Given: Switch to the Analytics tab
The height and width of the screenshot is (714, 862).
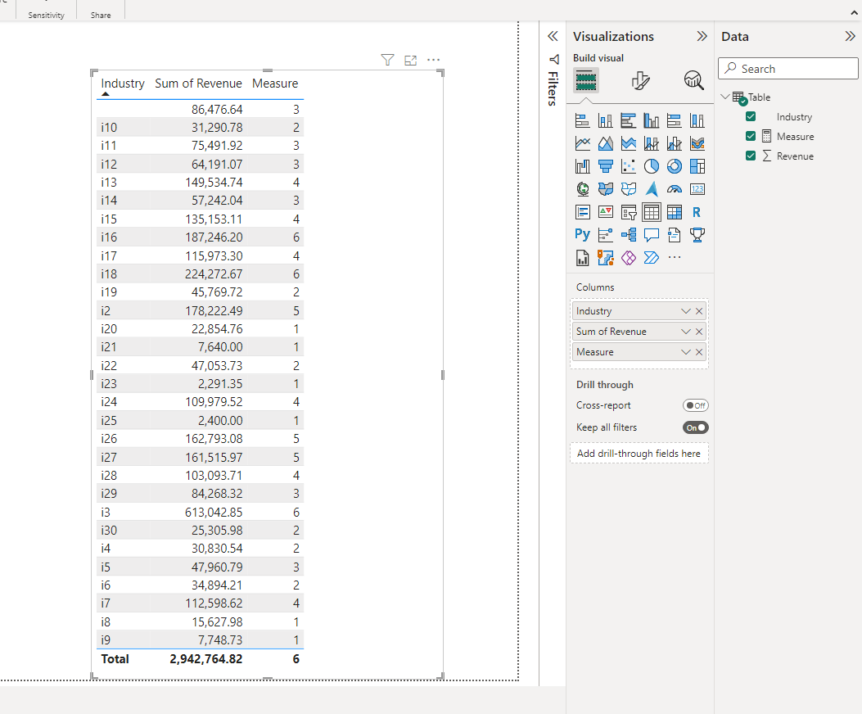Looking at the screenshot, I should pos(694,81).
